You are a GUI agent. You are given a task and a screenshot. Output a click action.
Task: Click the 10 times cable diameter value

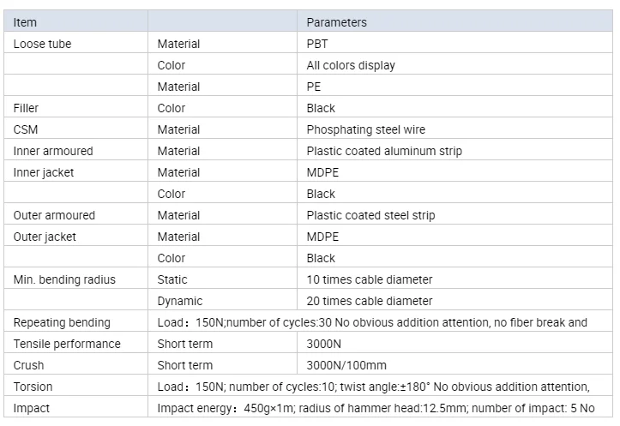370,279
